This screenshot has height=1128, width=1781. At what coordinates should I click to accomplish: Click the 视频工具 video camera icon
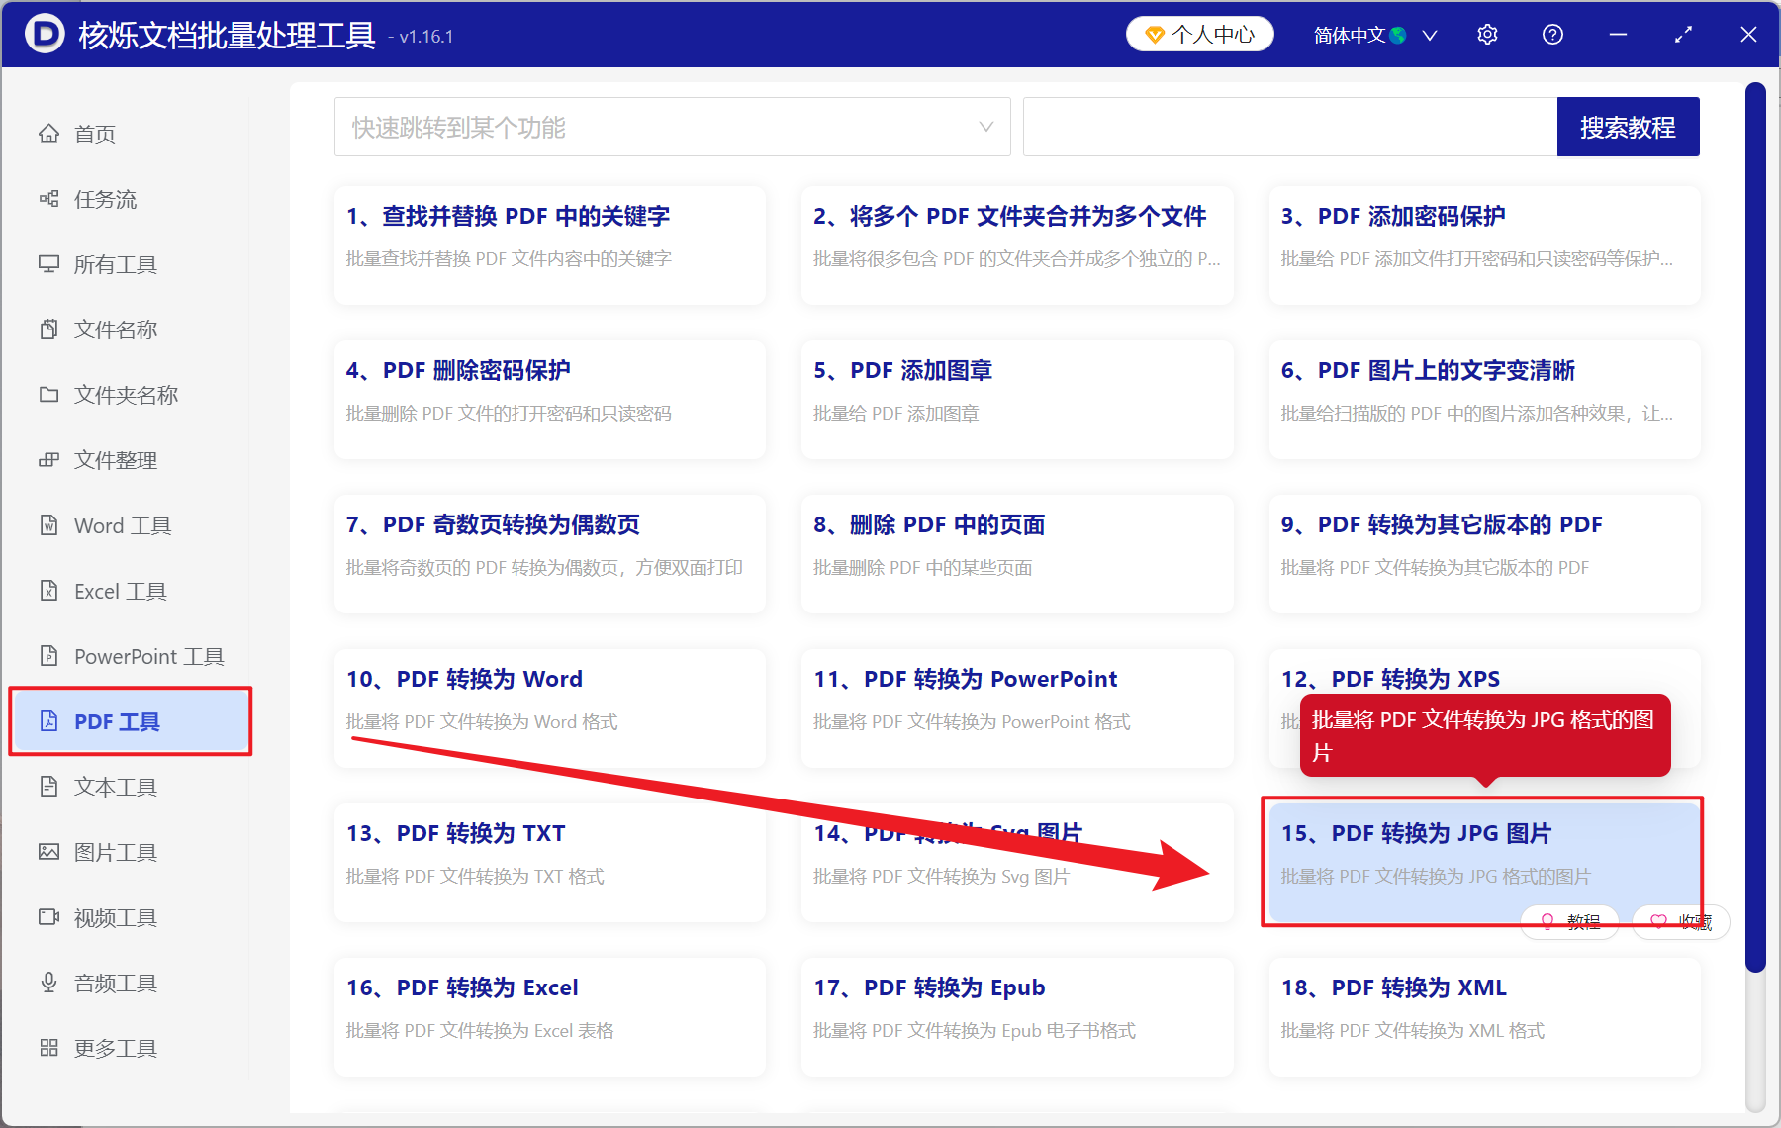(x=49, y=916)
